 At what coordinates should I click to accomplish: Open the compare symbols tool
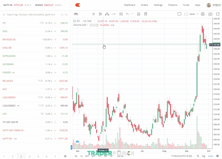point(107,14)
